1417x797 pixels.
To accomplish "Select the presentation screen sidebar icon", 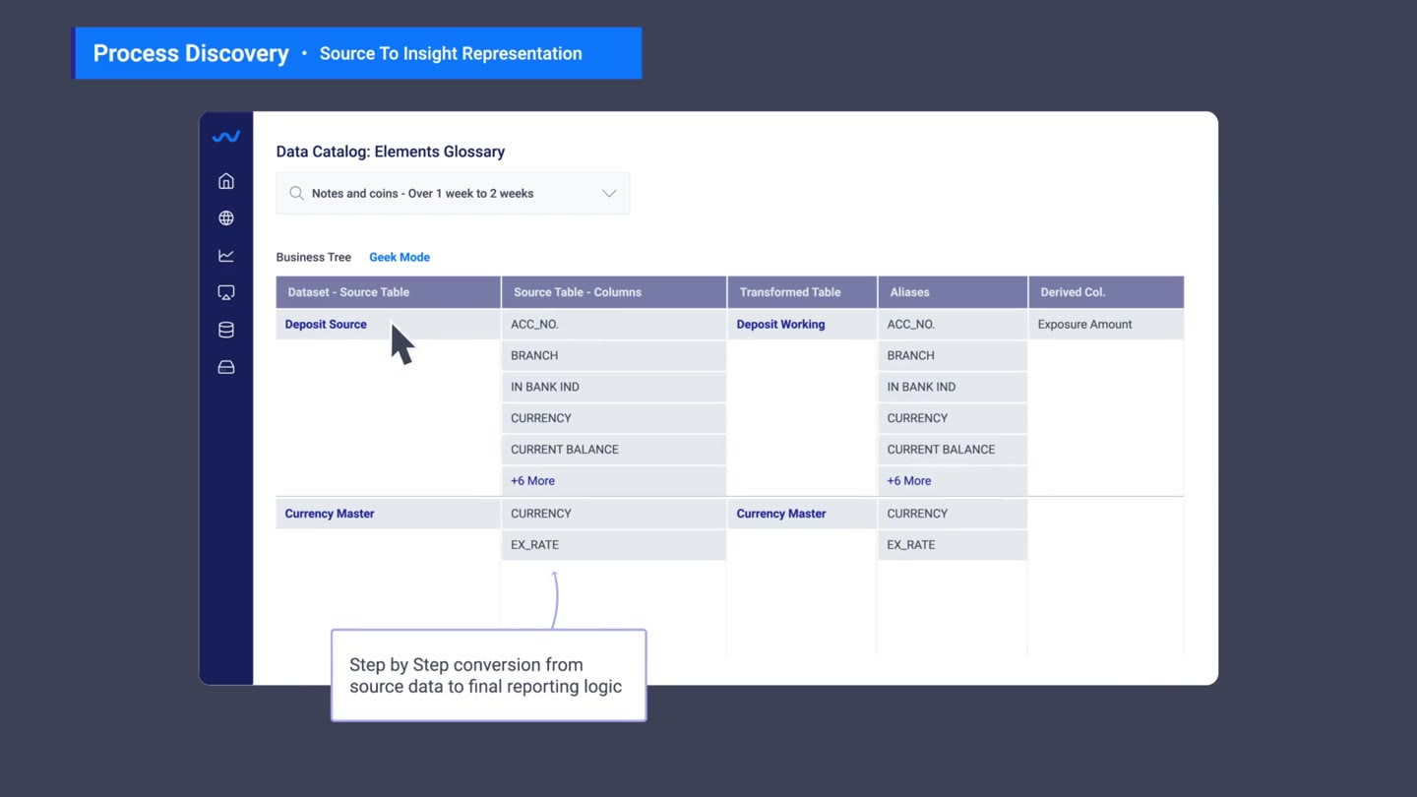I will click(x=226, y=293).
